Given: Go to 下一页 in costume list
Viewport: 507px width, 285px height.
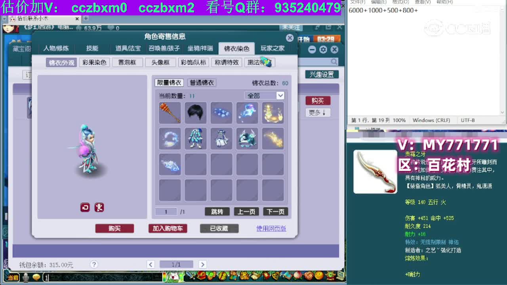Looking at the screenshot, I should (x=276, y=212).
